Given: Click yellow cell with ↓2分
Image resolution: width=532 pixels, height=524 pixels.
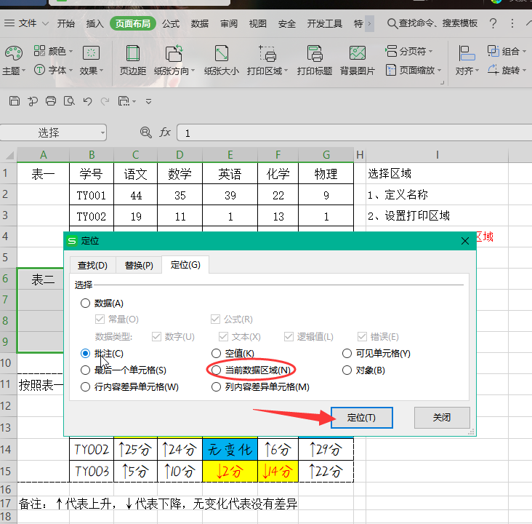Looking at the screenshot, I should pos(230,472).
